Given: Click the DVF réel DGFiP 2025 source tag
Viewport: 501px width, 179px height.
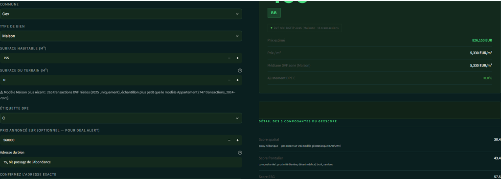Looking at the screenshot, I should coord(304,28).
